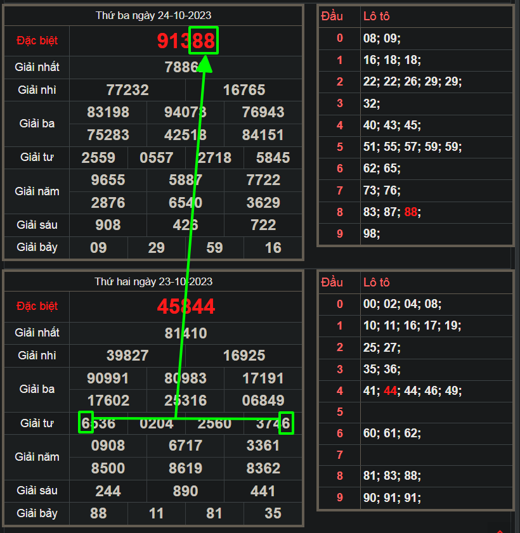
Task: Click third prize number 83198
Action: pyautogui.click(x=108, y=112)
